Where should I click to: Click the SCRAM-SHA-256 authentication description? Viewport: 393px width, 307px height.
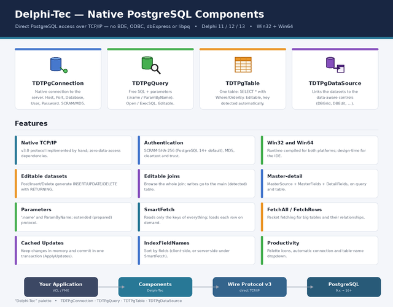189,153
